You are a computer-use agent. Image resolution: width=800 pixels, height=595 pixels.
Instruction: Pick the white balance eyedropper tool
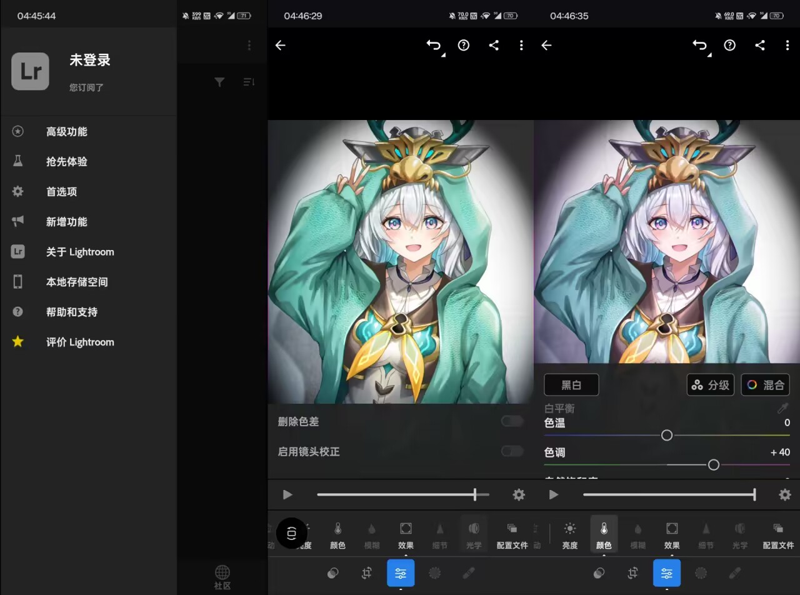782,408
